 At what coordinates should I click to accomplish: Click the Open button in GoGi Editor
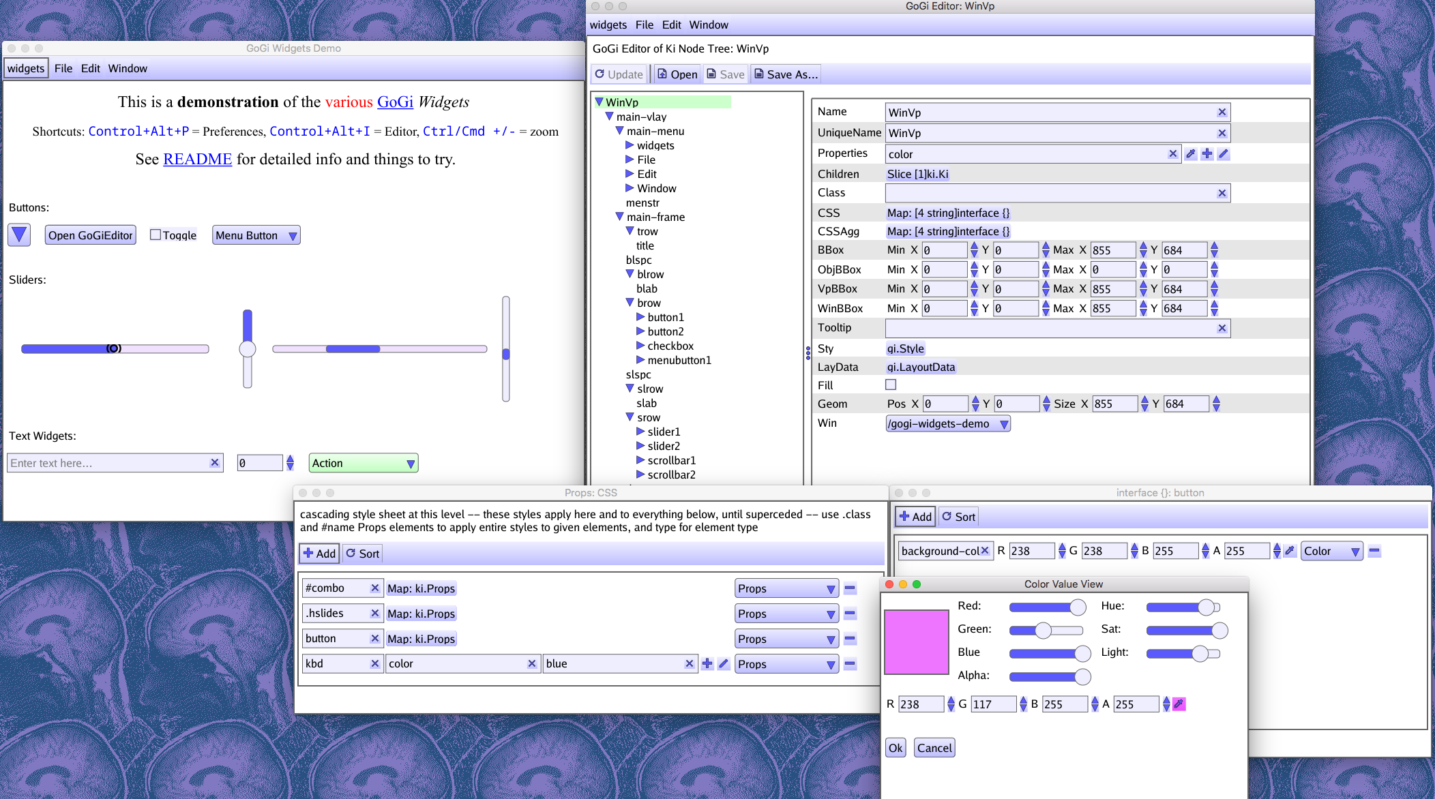pyautogui.click(x=681, y=74)
